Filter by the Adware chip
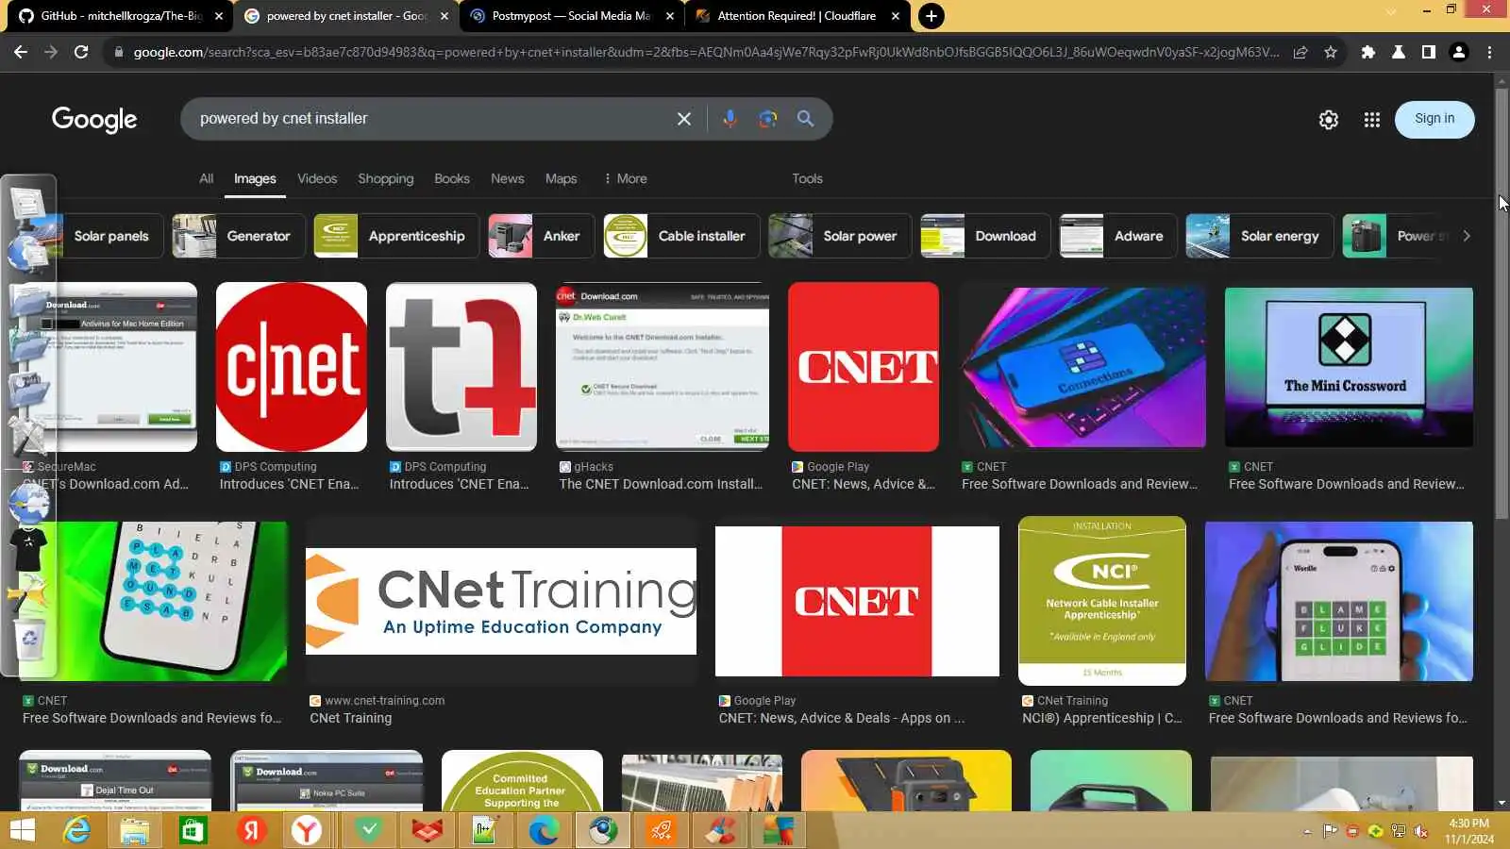The height and width of the screenshot is (849, 1510). pyautogui.click(x=1118, y=236)
